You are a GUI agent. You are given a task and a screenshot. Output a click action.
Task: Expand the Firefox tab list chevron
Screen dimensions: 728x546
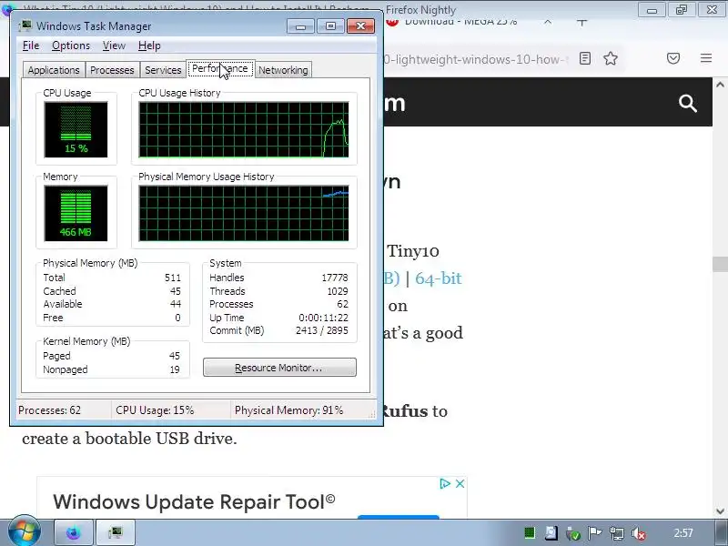[x=548, y=21]
